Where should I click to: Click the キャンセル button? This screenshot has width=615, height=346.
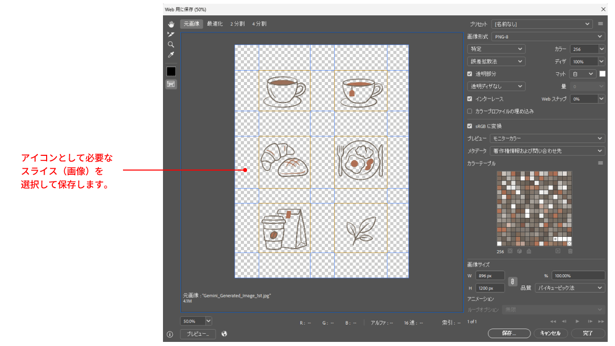551,333
